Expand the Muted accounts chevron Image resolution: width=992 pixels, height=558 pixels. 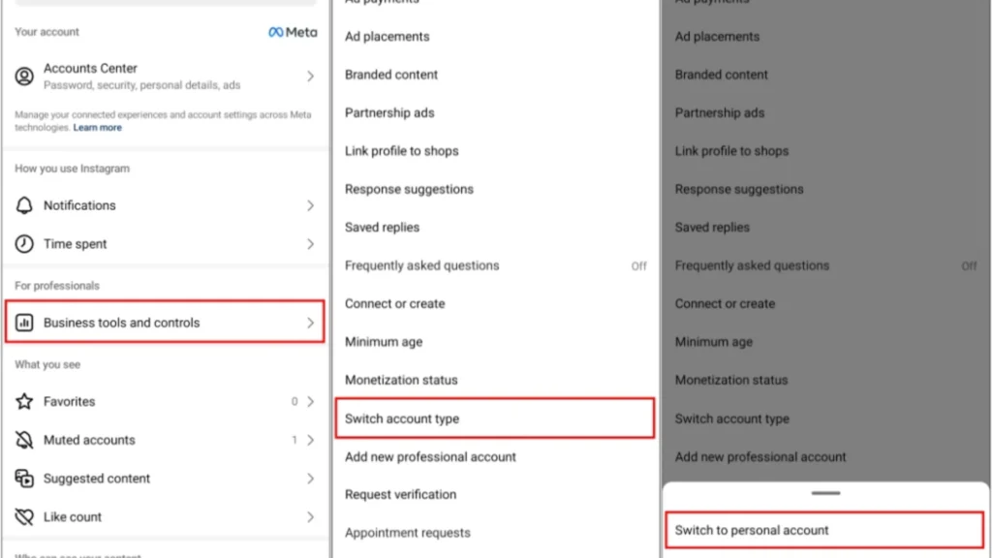click(x=310, y=440)
